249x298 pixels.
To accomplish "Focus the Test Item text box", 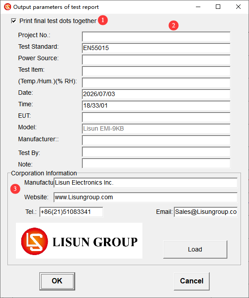I will click(156, 71).
